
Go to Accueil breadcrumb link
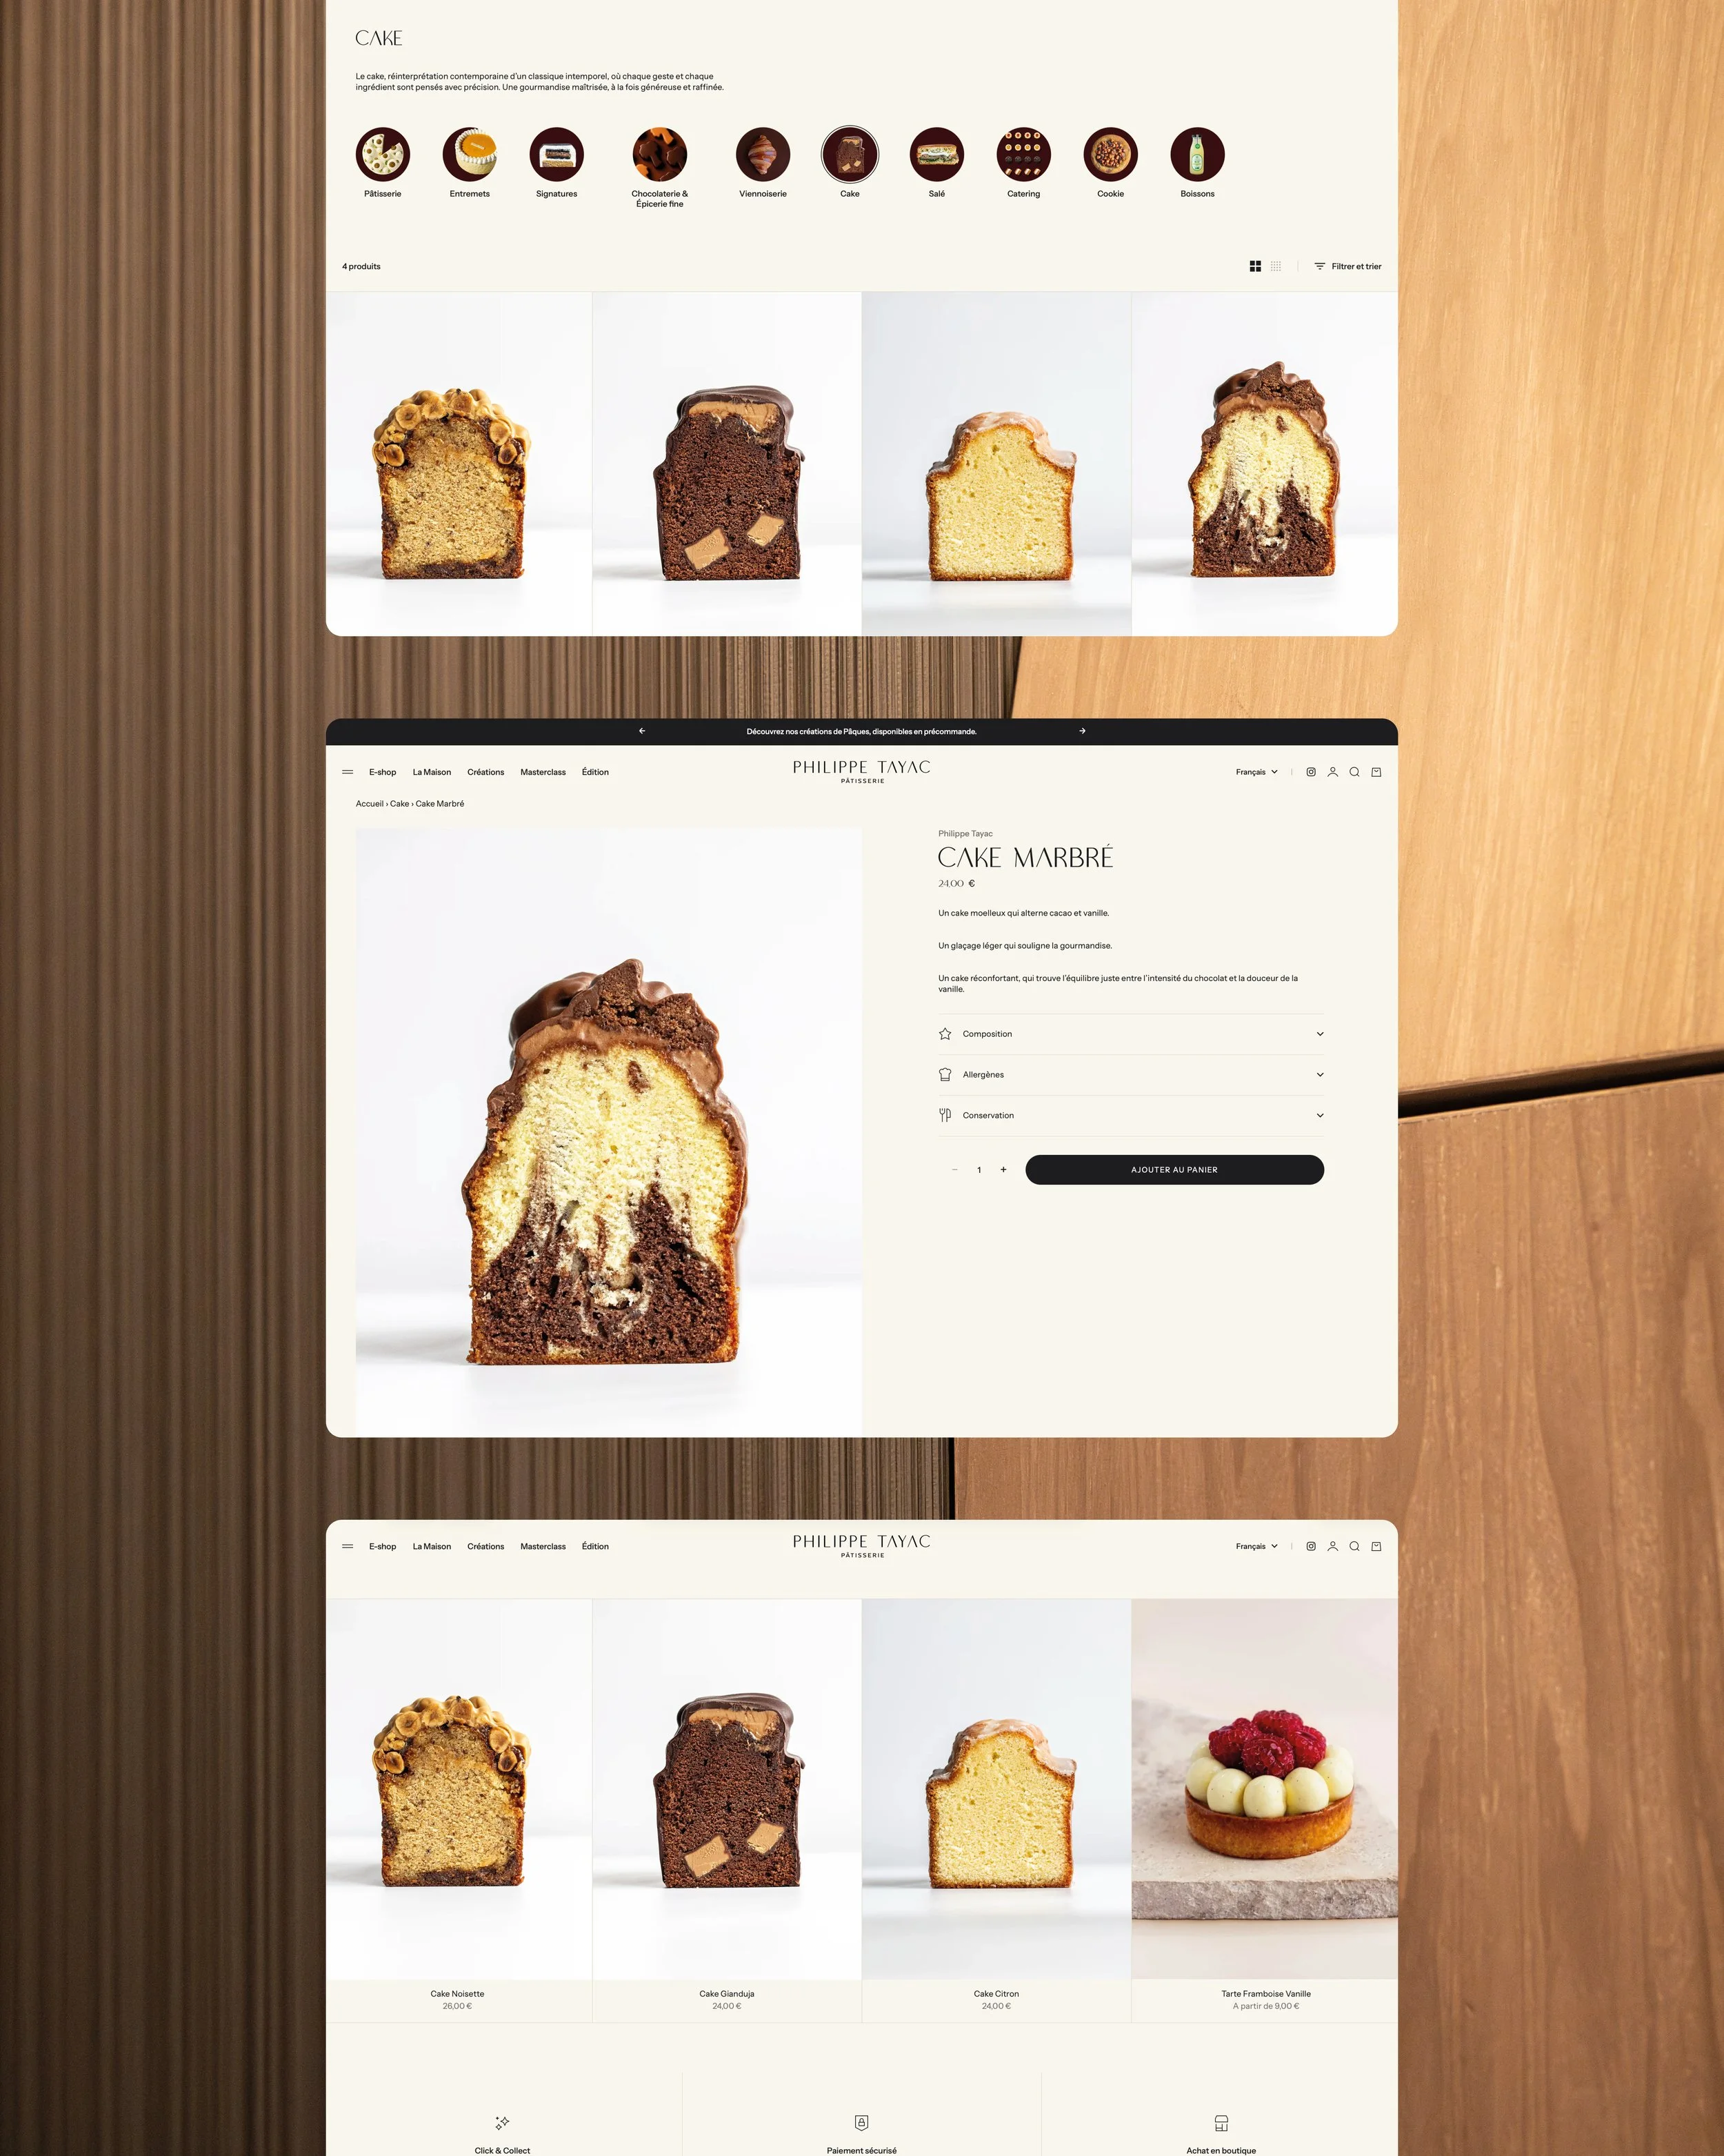(370, 804)
